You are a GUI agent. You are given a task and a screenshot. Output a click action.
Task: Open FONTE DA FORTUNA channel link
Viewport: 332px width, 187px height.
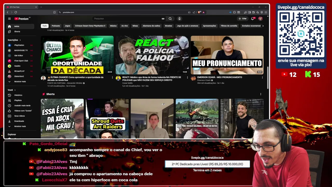[x=65, y=83]
